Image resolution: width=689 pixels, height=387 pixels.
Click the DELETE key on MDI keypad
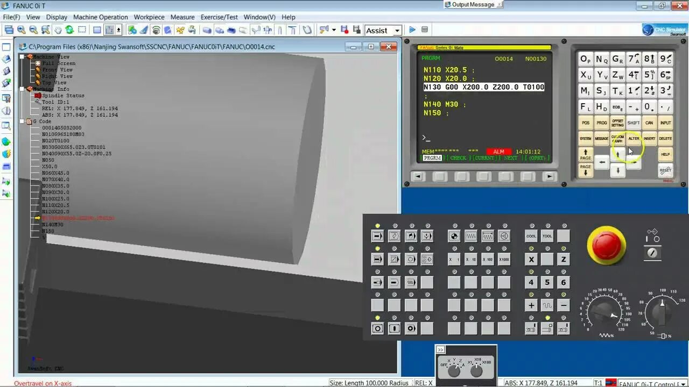[665, 139]
